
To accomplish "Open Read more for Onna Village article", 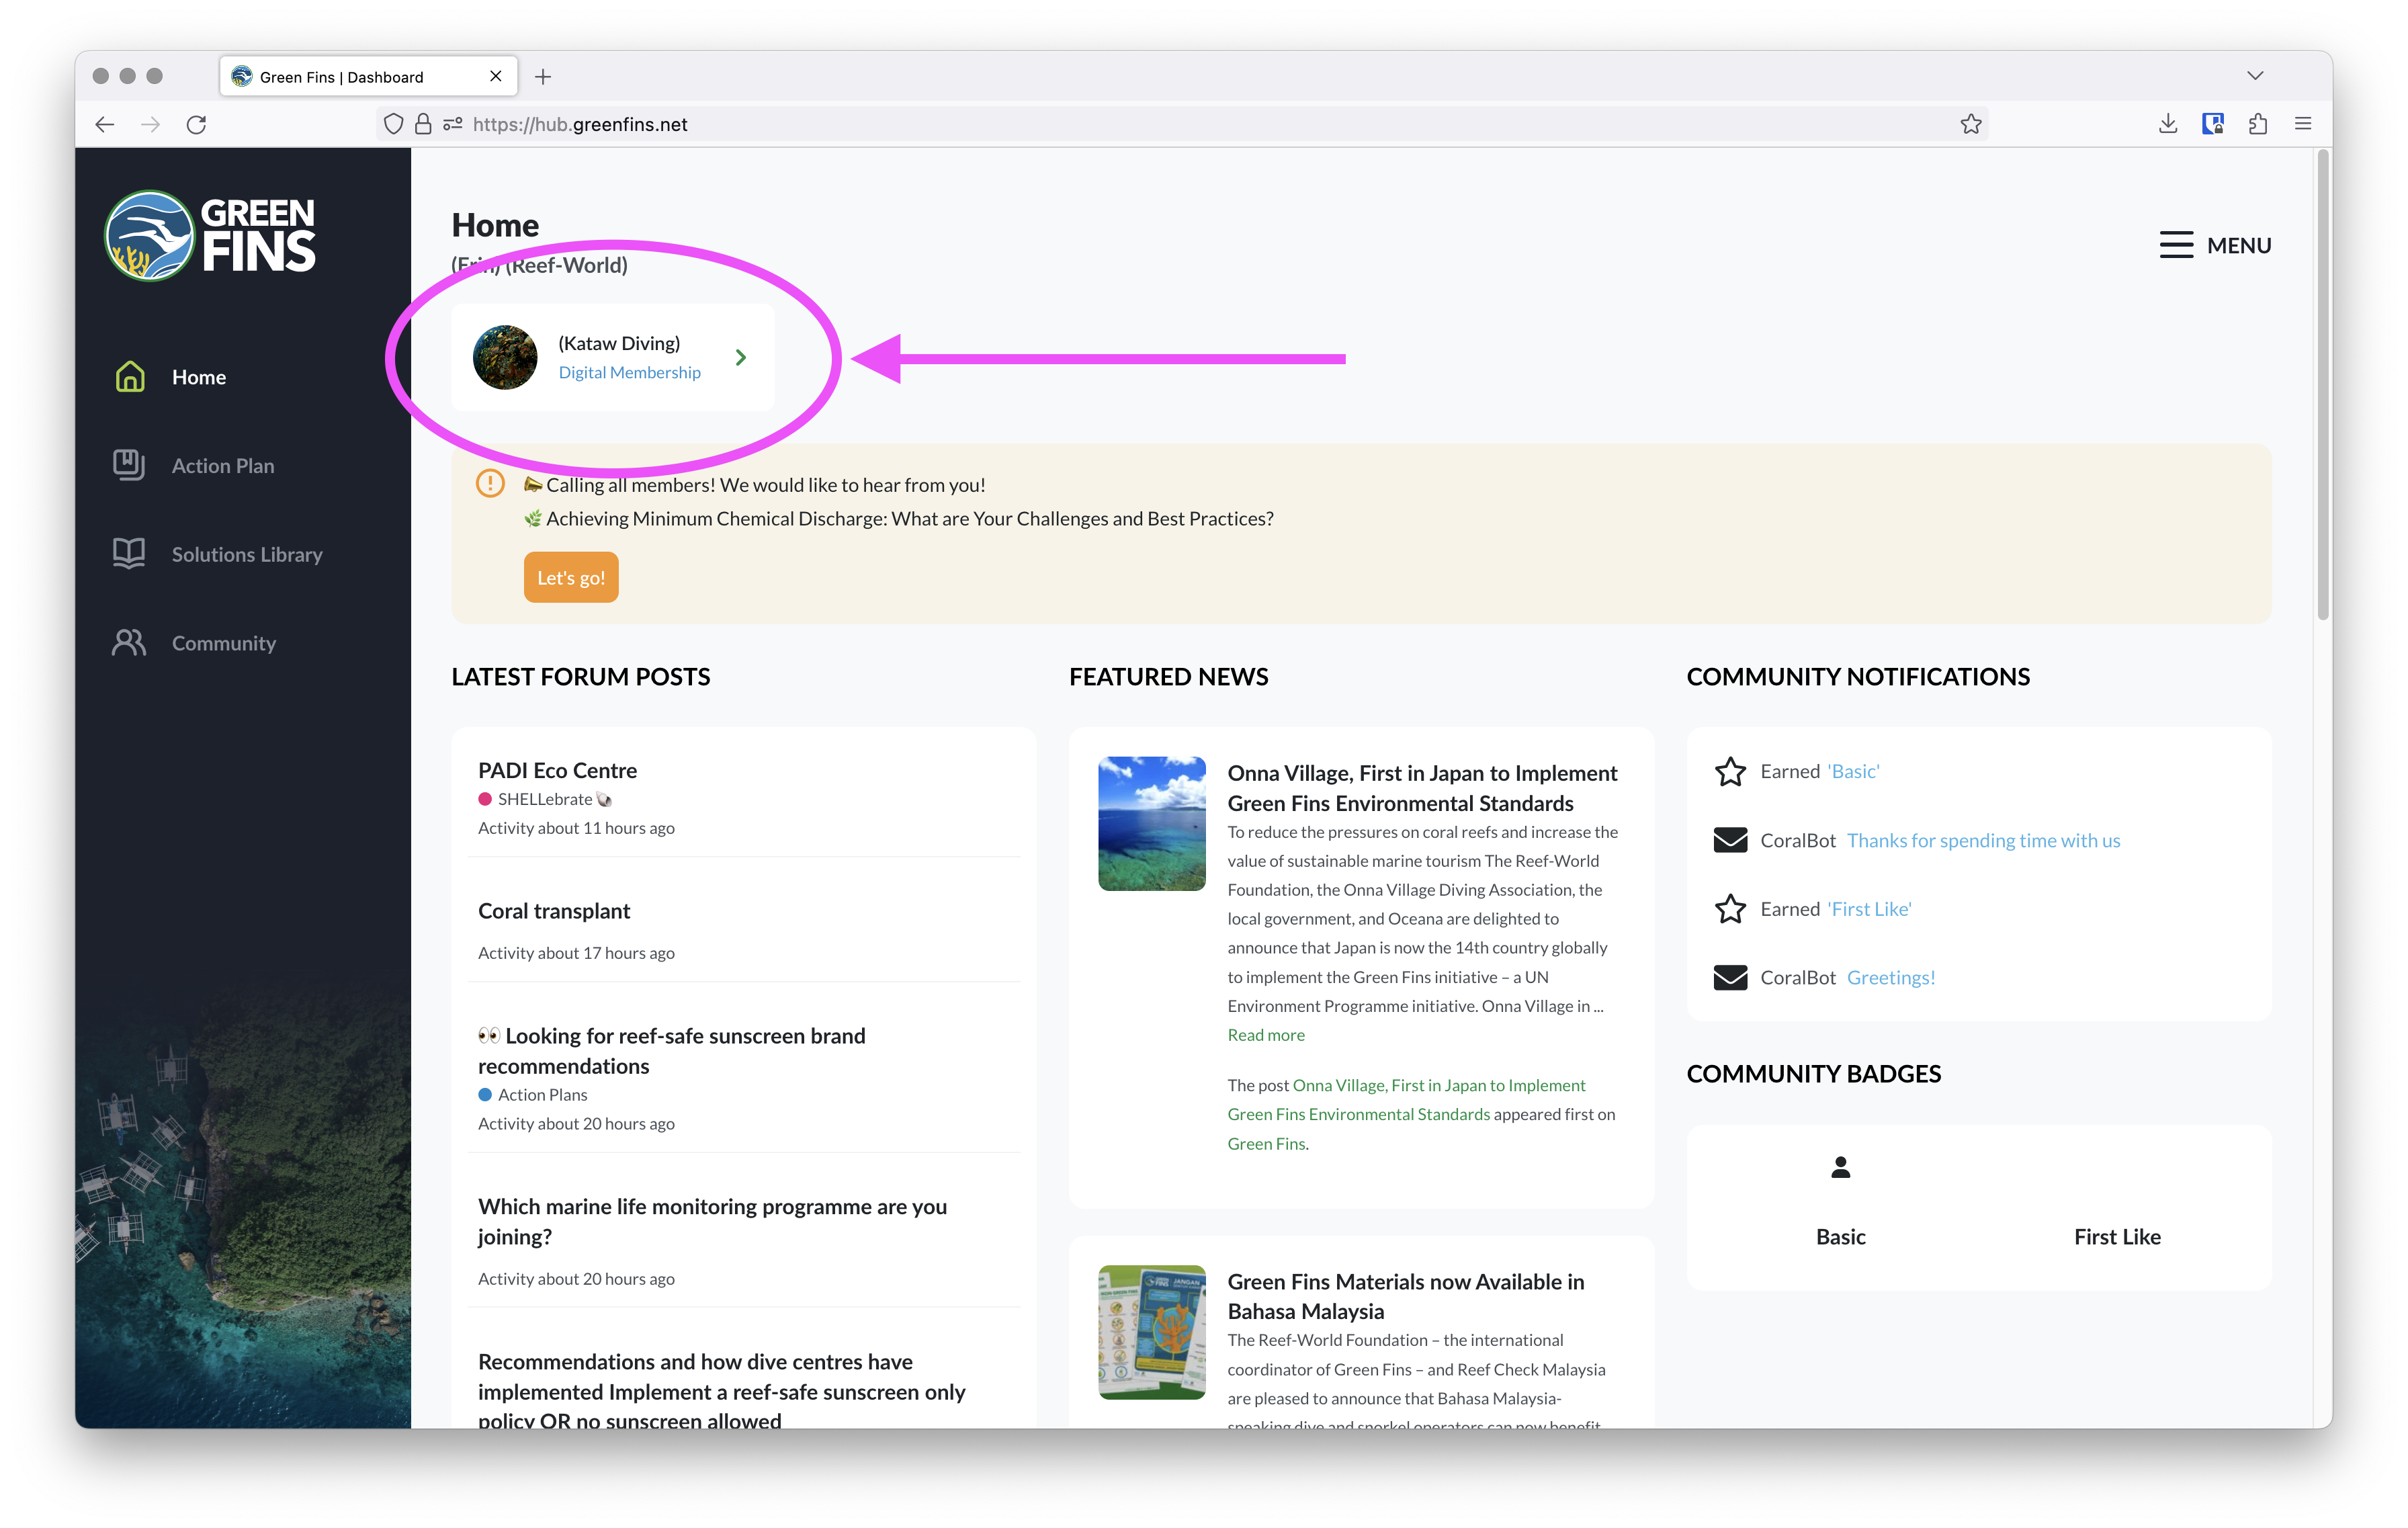I will [1266, 1035].
